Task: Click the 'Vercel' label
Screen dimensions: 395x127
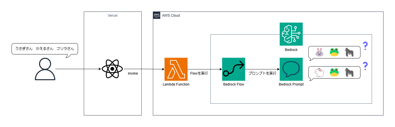Action: (x=113, y=16)
